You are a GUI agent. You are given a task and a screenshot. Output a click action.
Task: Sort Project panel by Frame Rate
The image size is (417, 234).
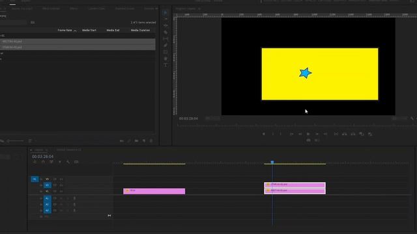click(65, 31)
